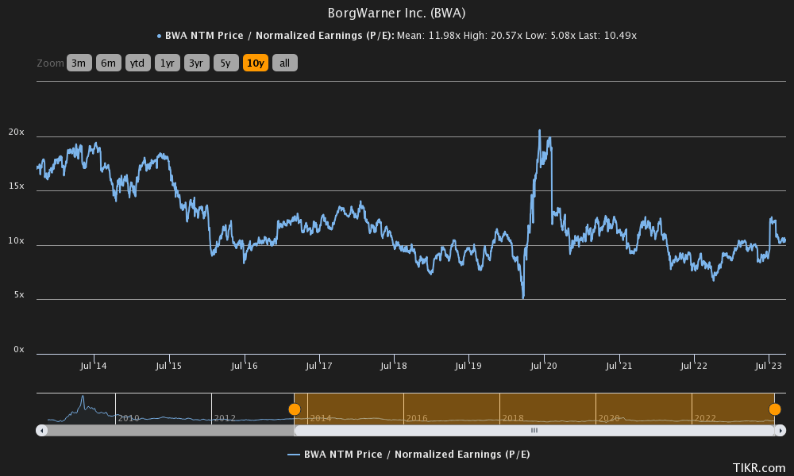Select the 3m zoom range button
Image resolution: width=794 pixels, height=476 pixels.
point(79,63)
